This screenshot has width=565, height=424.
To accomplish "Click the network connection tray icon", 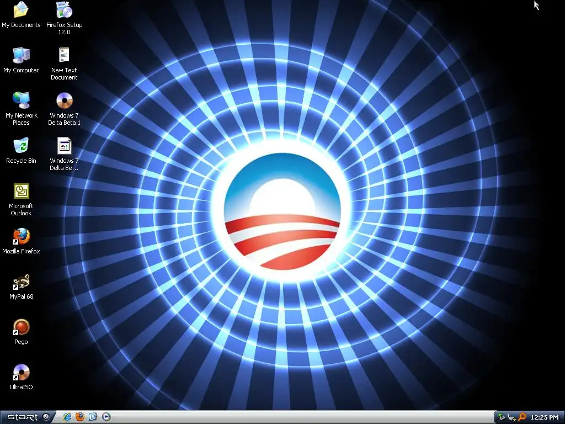I will click(511, 417).
